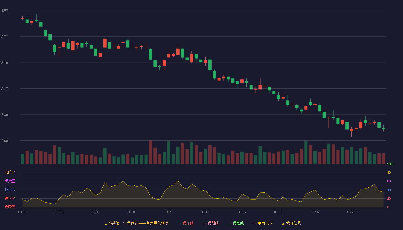Viewport: 403px width, 230px height.
Task: Click the pink 强弱线 dashed marker
Action: [x=205, y=223]
